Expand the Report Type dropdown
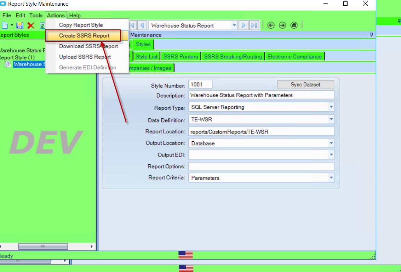Viewport: 401px width, 272px height. coord(331,107)
